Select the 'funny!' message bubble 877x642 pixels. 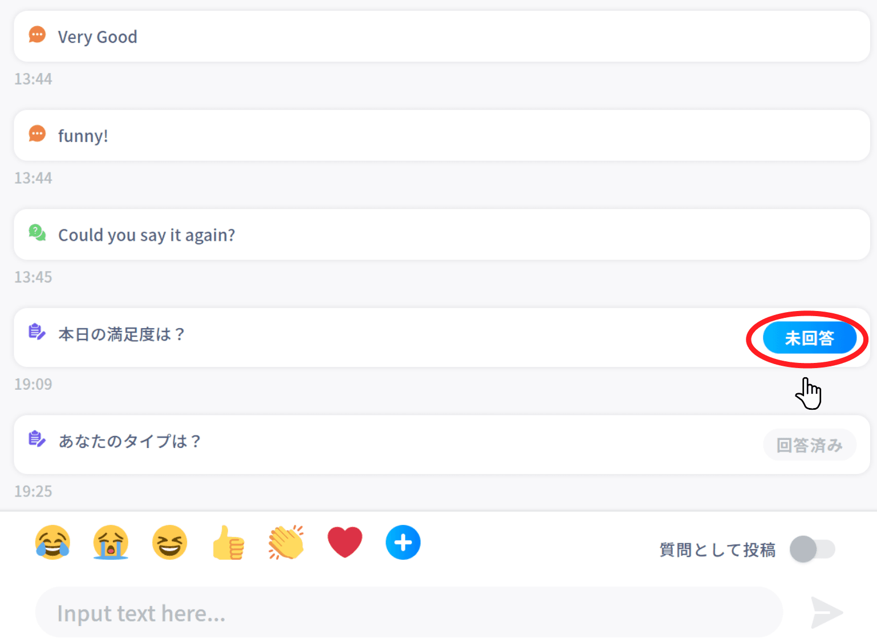point(342,135)
